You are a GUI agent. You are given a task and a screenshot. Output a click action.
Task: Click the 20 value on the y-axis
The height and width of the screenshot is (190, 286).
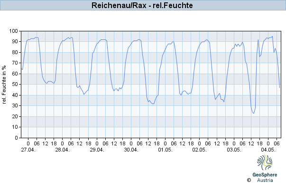pos(15,116)
